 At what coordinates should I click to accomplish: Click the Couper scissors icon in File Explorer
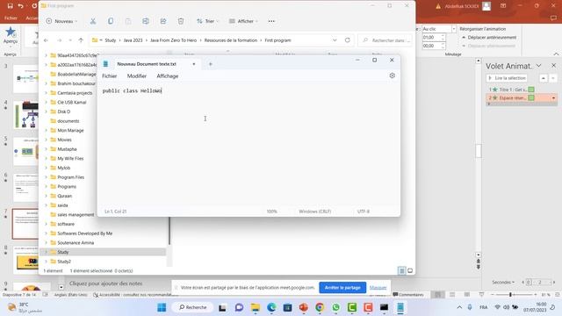pos(93,21)
